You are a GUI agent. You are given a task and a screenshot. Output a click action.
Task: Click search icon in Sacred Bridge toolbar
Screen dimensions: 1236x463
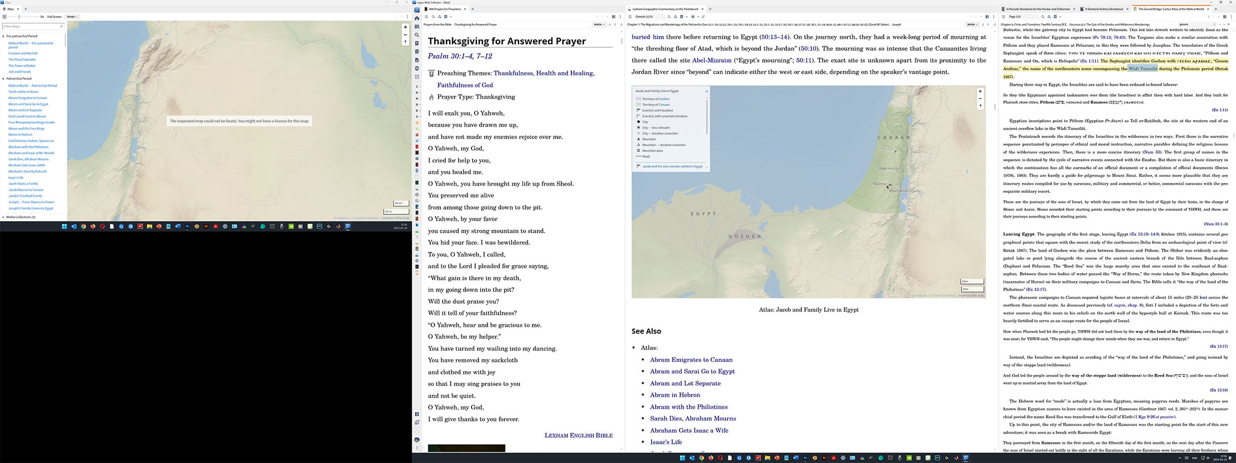coord(1042,17)
